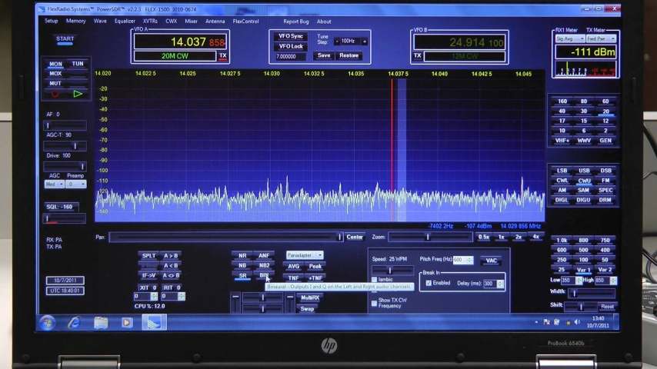Click Save frequency button
The height and width of the screenshot is (369, 657).
pos(324,55)
